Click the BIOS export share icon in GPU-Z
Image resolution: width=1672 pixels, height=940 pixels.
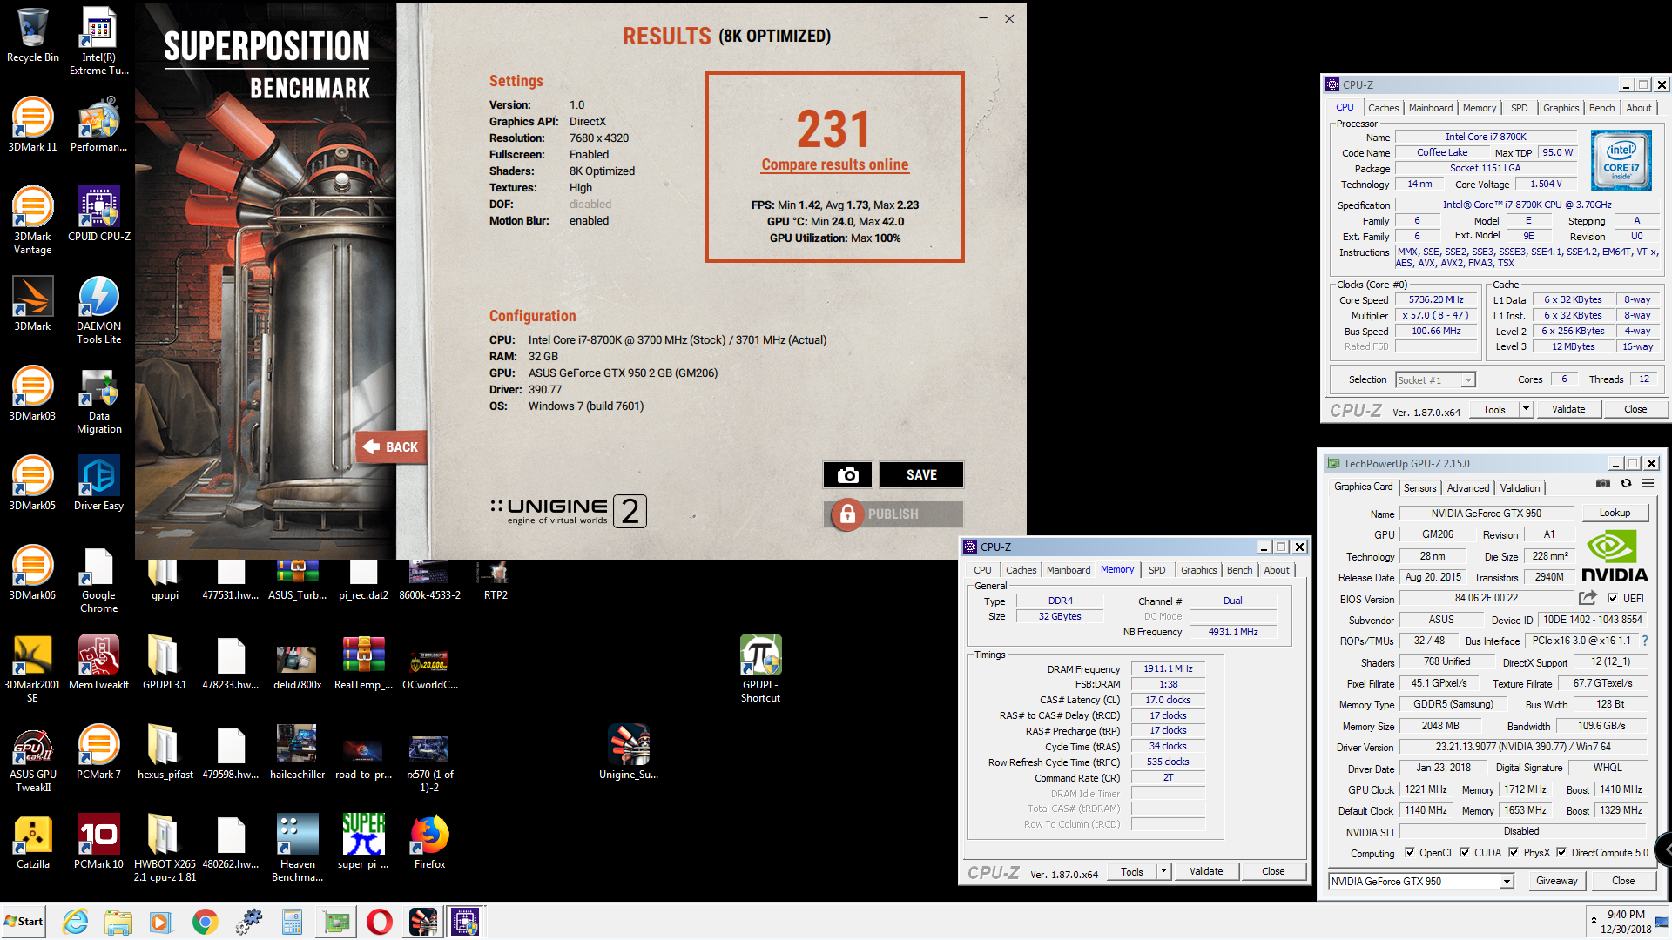(1588, 598)
